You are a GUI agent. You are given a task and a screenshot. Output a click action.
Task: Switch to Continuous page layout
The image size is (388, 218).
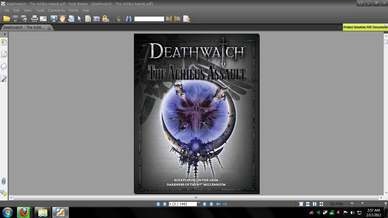tap(308, 204)
